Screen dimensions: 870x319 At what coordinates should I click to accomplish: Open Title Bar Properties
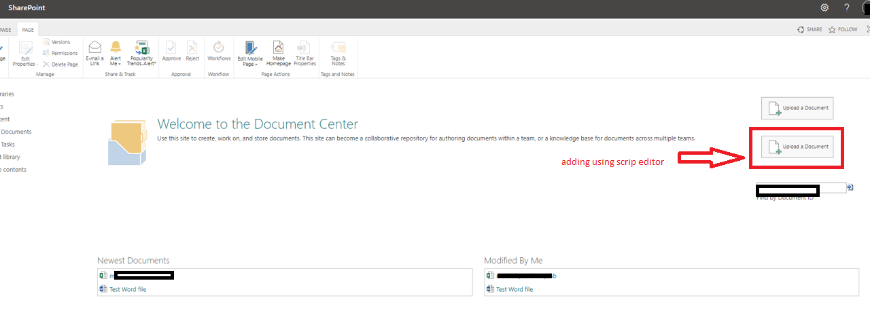(305, 53)
